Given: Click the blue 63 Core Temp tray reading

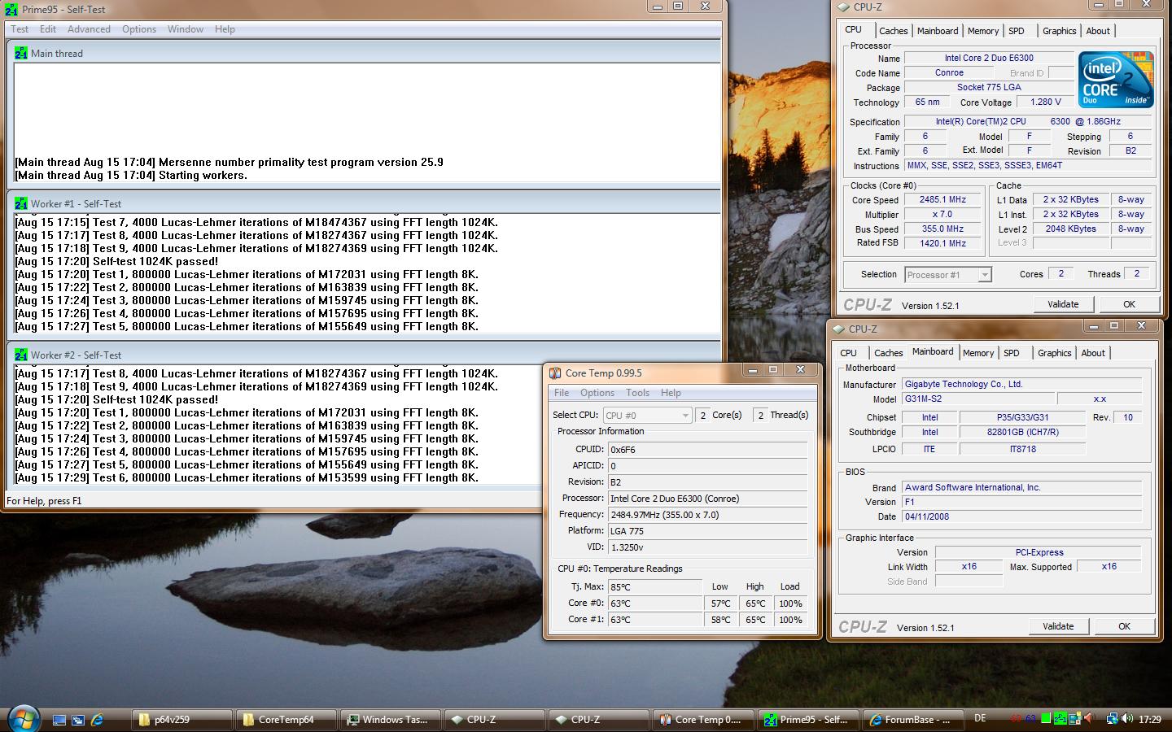Looking at the screenshot, I should pos(1030,719).
